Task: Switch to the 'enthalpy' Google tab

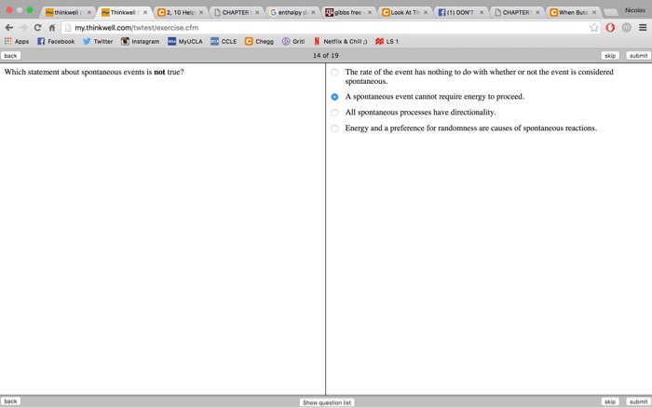Action: point(291,12)
